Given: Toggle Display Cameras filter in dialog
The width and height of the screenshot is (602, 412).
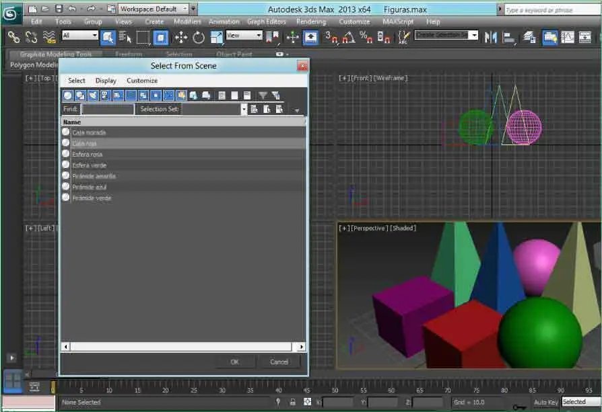Looking at the screenshot, I should (105, 95).
